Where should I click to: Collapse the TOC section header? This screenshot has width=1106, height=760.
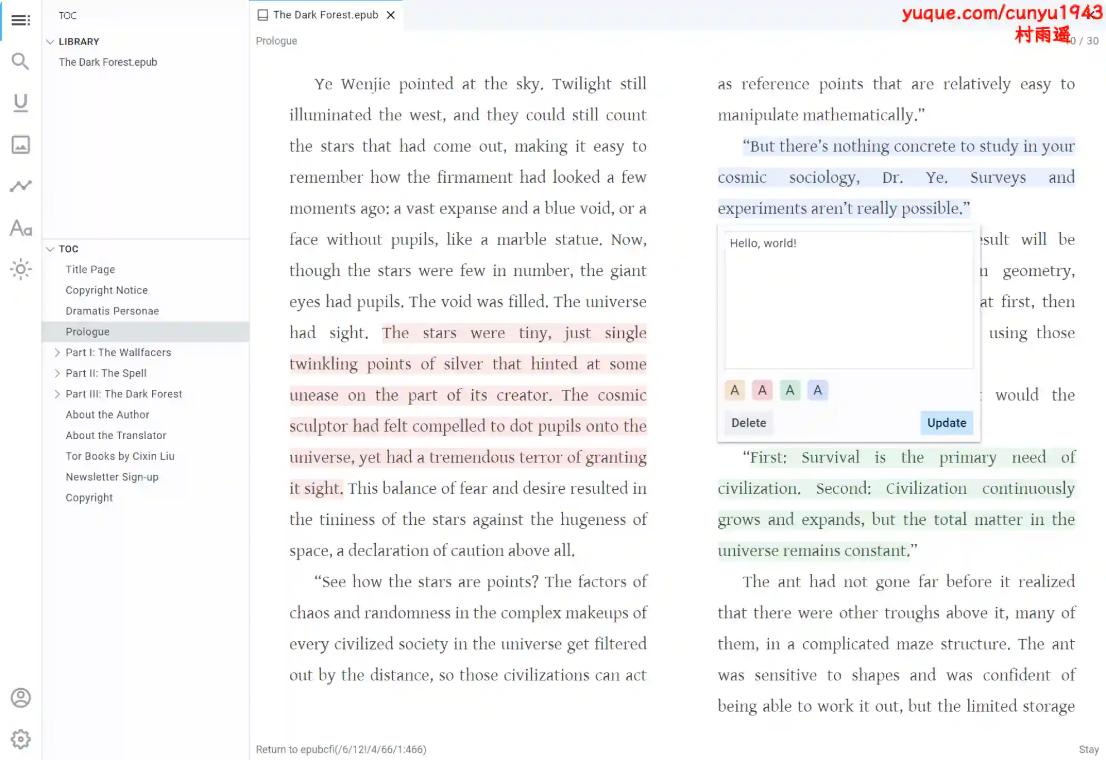pos(50,249)
